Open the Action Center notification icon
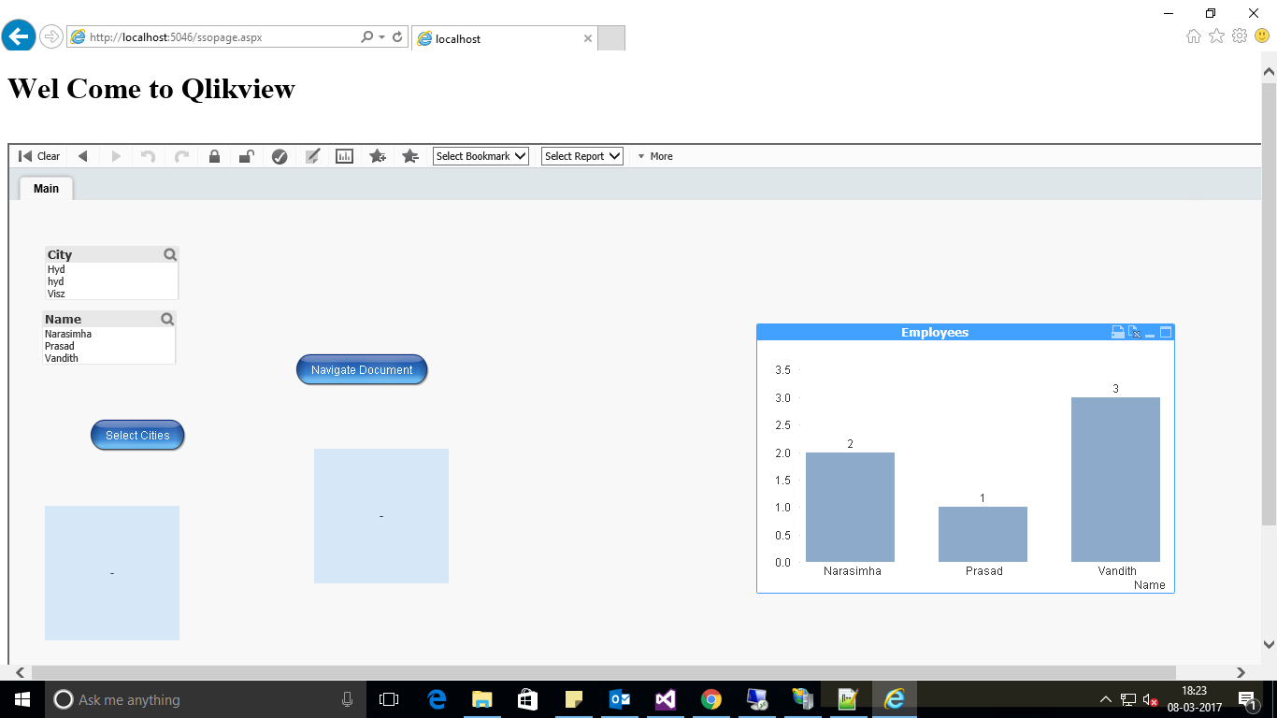 point(1247,699)
